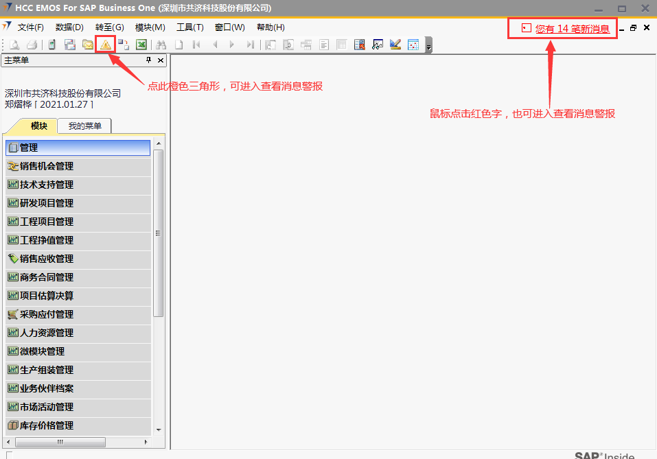The height and width of the screenshot is (459, 657).
Task: Expand the toolbar overflow options arrow
Action: [428, 47]
